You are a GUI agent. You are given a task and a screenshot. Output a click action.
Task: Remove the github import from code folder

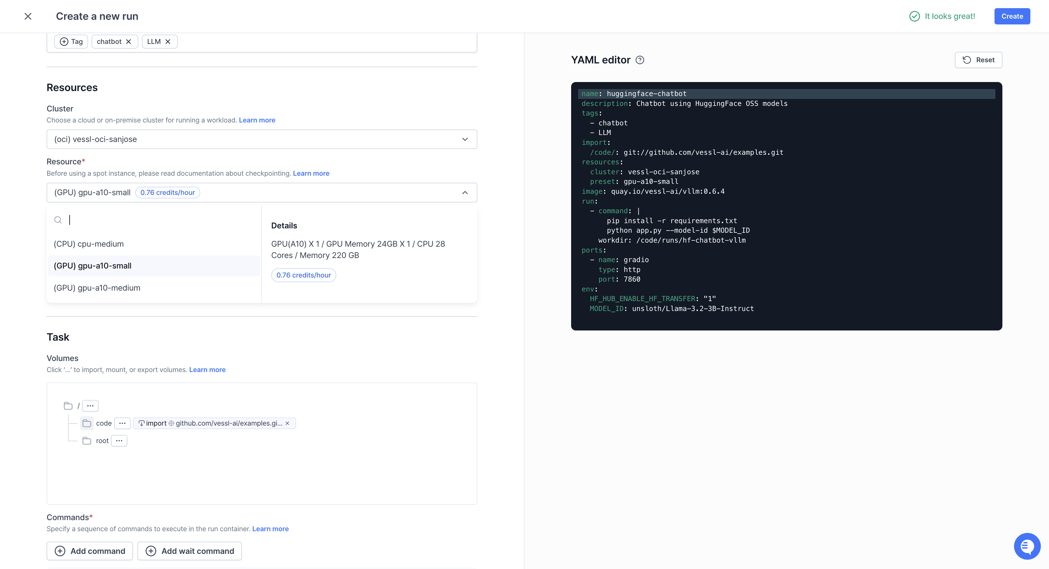[288, 423]
